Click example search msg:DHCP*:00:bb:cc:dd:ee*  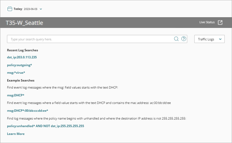coord(28,110)
